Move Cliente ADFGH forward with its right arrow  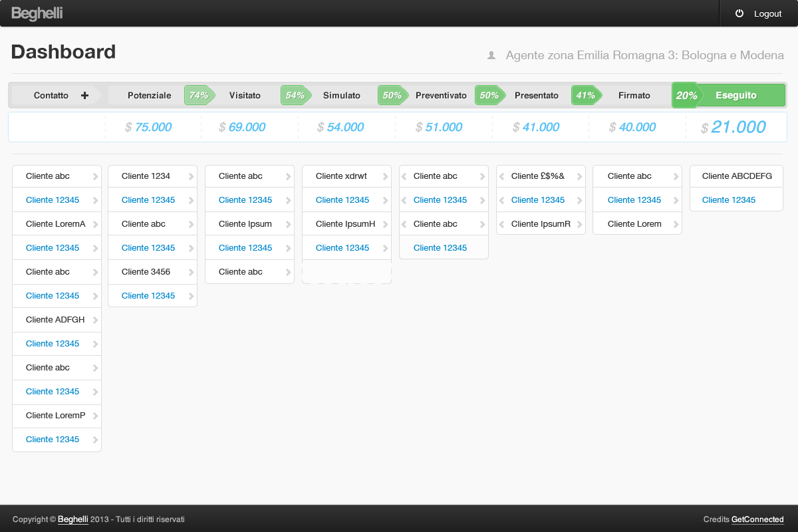96,321
